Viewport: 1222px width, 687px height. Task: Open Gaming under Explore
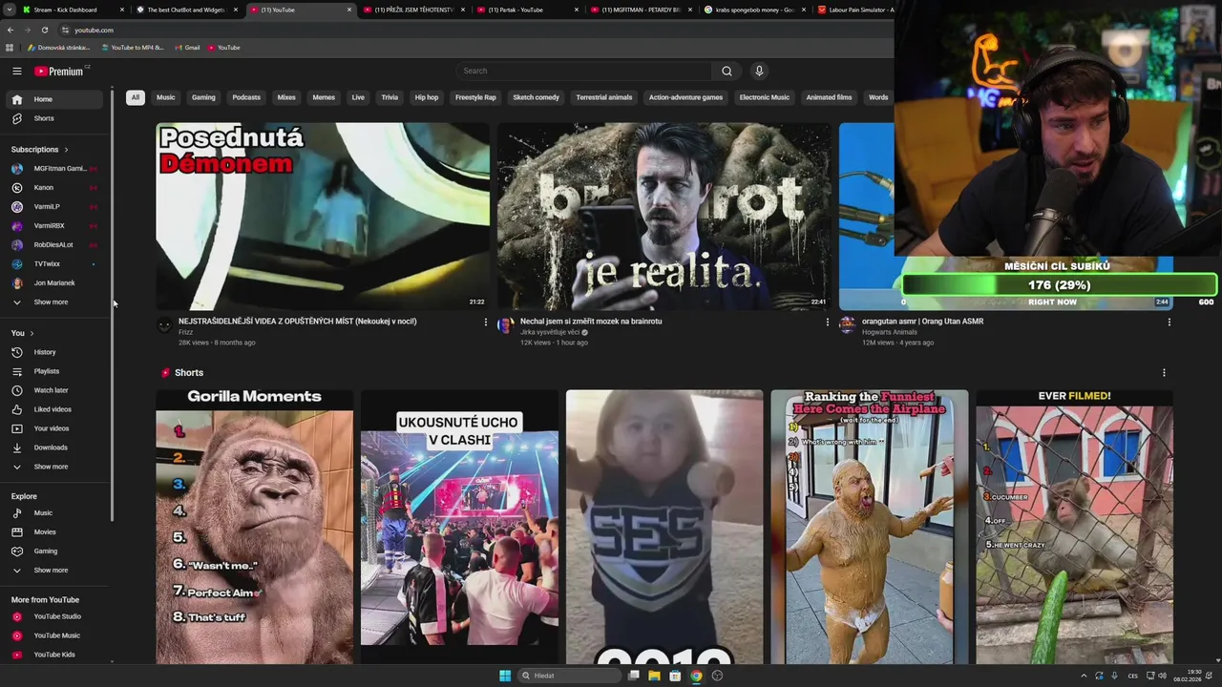[53, 552]
